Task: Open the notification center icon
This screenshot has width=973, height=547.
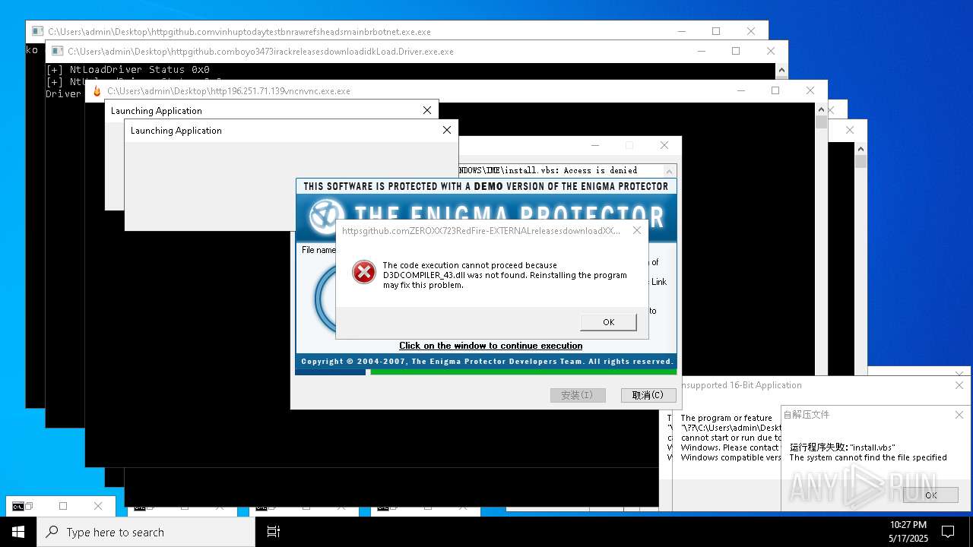Action: coord(948,532)
